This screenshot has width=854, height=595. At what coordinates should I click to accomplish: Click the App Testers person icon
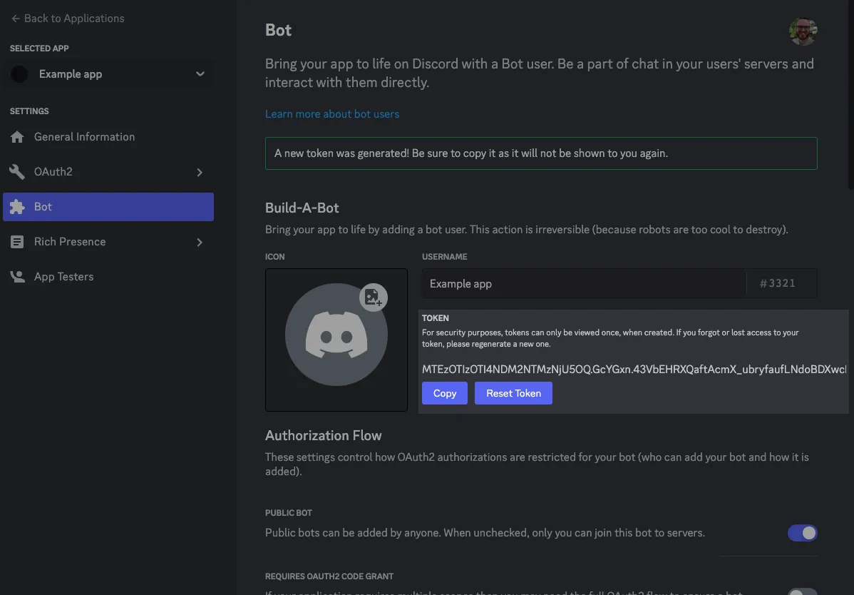coord(18,277)
